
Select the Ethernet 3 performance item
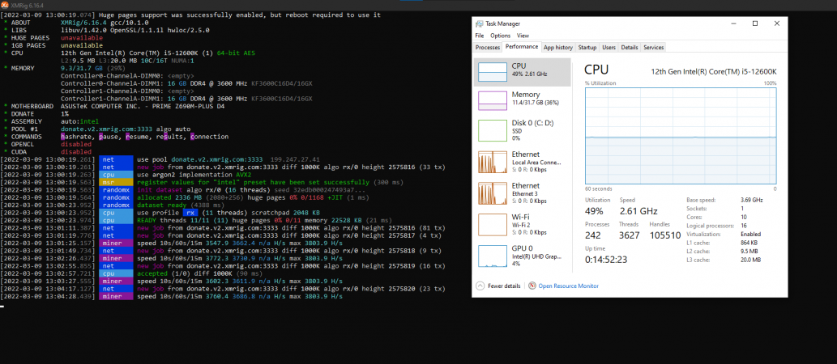click(522, 193)
